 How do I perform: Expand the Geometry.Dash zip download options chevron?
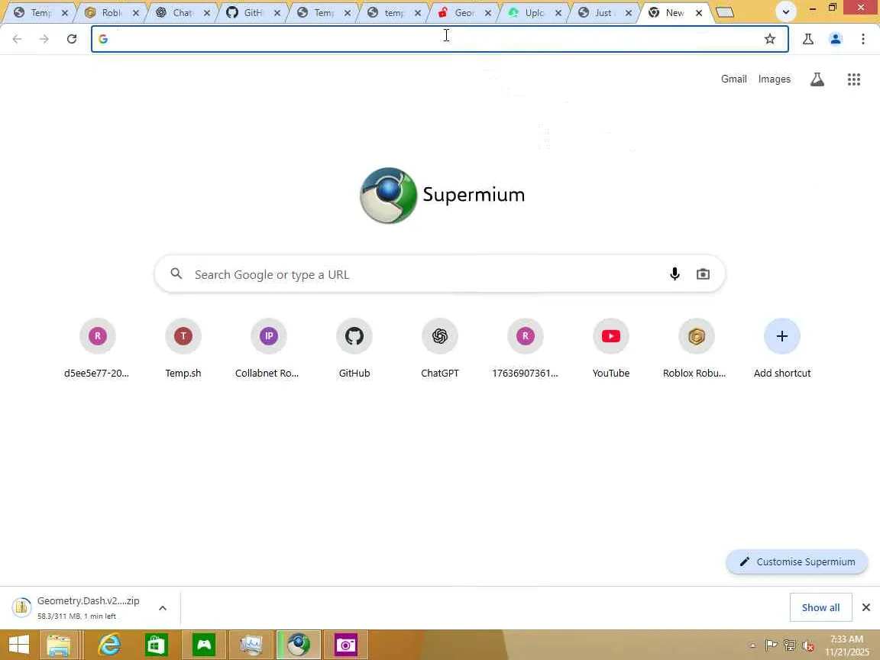click(x=162, y=608)
